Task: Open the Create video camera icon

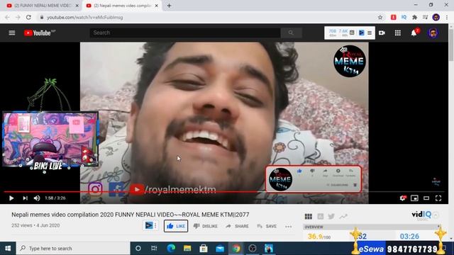Action: click(x=382, y=33)
